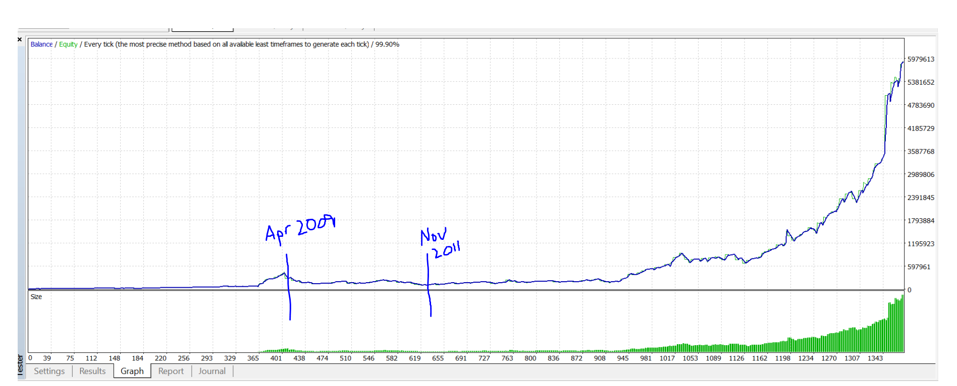Click the x-axis label 220
Screen dimensions: 957x386
161,358
